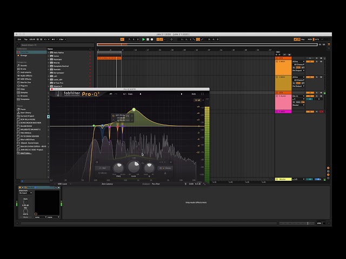Open the Zero Latency processing mode menu
The width and height of the screenshot is (346, 259).
click(107, 183)
